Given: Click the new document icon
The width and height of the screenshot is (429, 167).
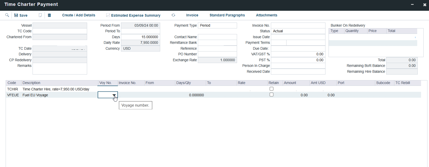Looking at the screenshot, I should 40,15.
